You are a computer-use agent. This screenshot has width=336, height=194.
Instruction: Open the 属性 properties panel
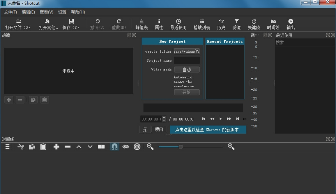(159, 24)
